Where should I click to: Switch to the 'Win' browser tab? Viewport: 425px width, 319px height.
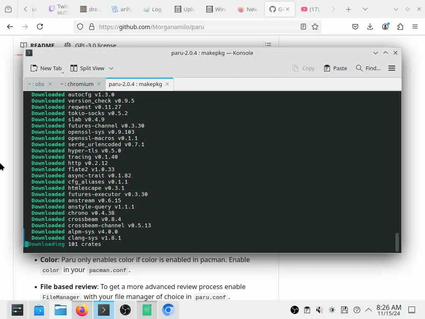pyautogui.click(x=216, y=9)
